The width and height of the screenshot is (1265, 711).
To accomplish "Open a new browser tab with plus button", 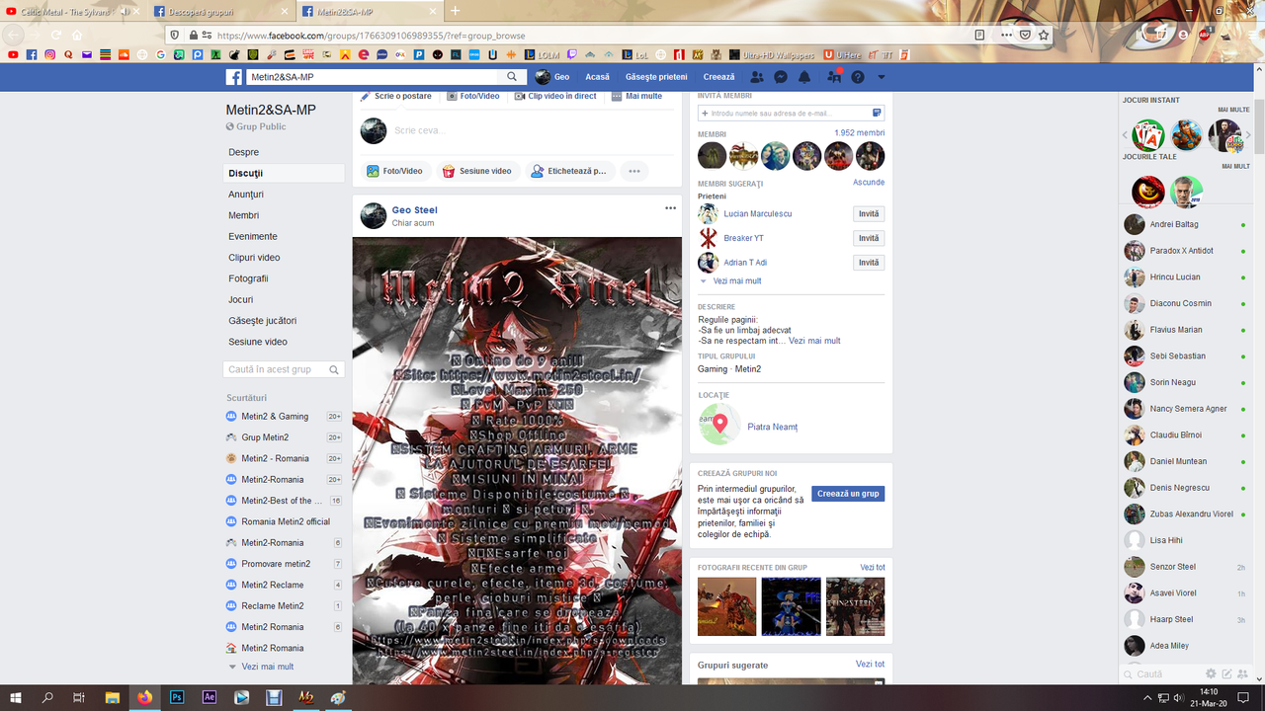I will (456, 11).
